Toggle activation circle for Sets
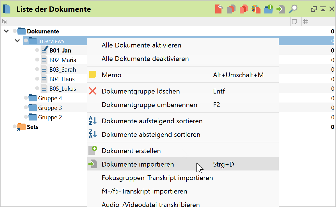This screenshot has width=336, height=207. coord(15,126)
